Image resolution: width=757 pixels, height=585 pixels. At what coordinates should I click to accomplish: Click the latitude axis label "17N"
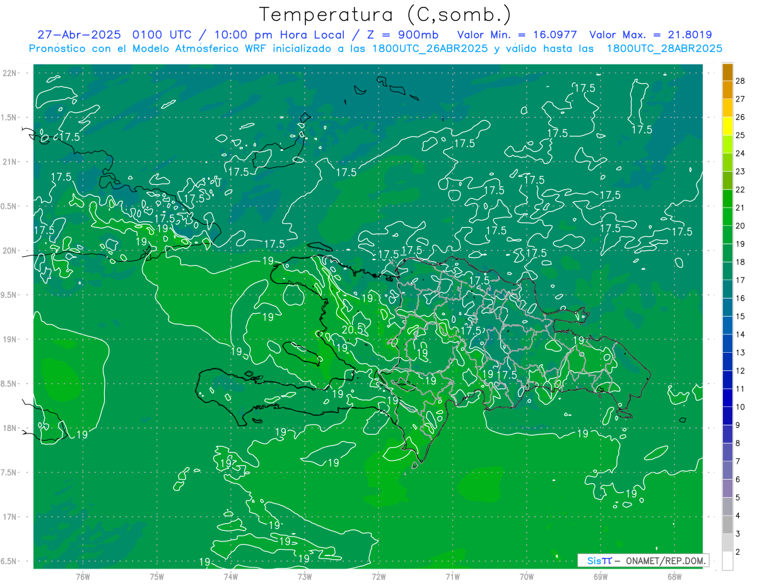pyautogui.click(x=11, y=517)
